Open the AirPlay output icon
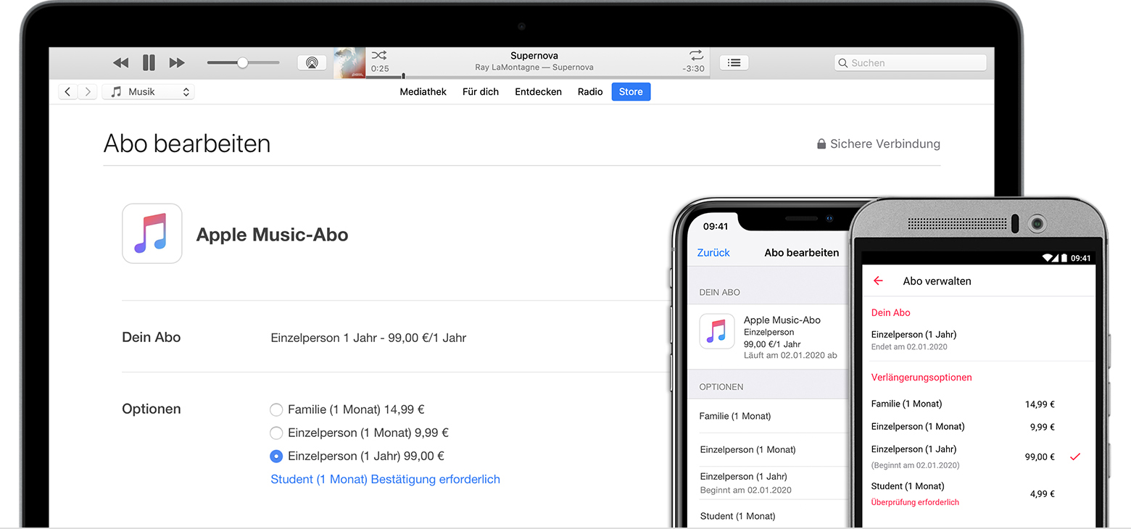The height and width of the screenshot is (529, 1131). [312, 63]
